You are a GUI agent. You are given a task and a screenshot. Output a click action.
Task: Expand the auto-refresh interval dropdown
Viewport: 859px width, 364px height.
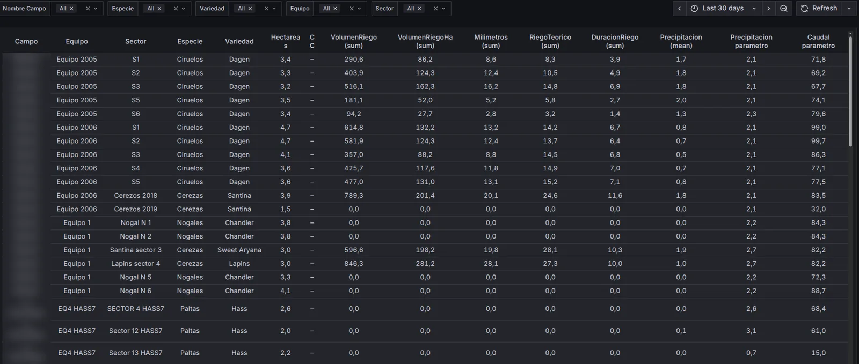pyautogui.click(x=849, y=9)
